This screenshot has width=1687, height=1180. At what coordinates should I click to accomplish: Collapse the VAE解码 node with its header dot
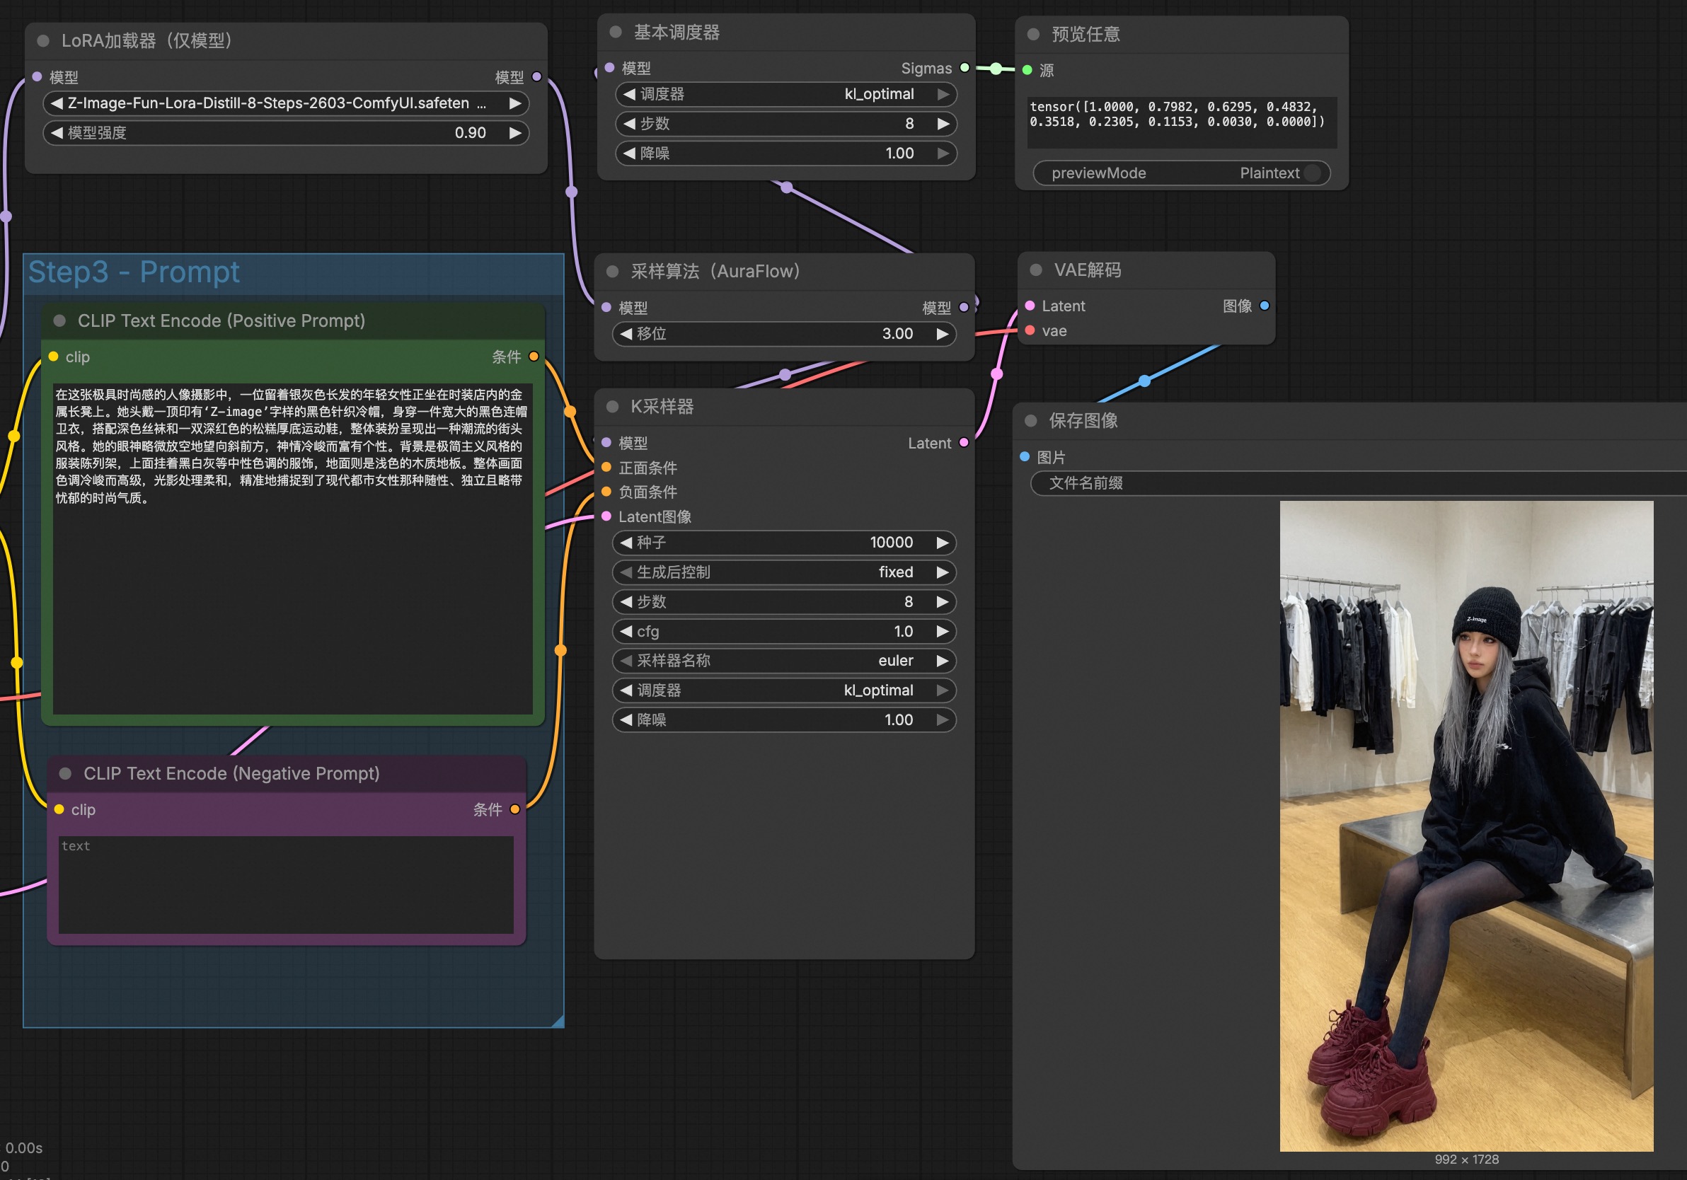coord(1036,270)
